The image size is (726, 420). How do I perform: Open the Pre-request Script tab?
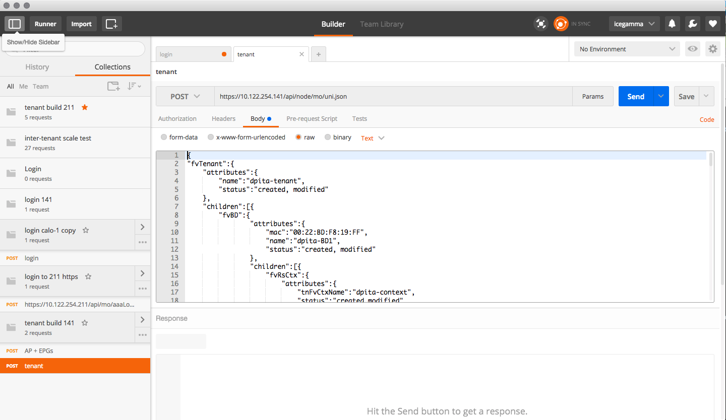pos(312,118)
